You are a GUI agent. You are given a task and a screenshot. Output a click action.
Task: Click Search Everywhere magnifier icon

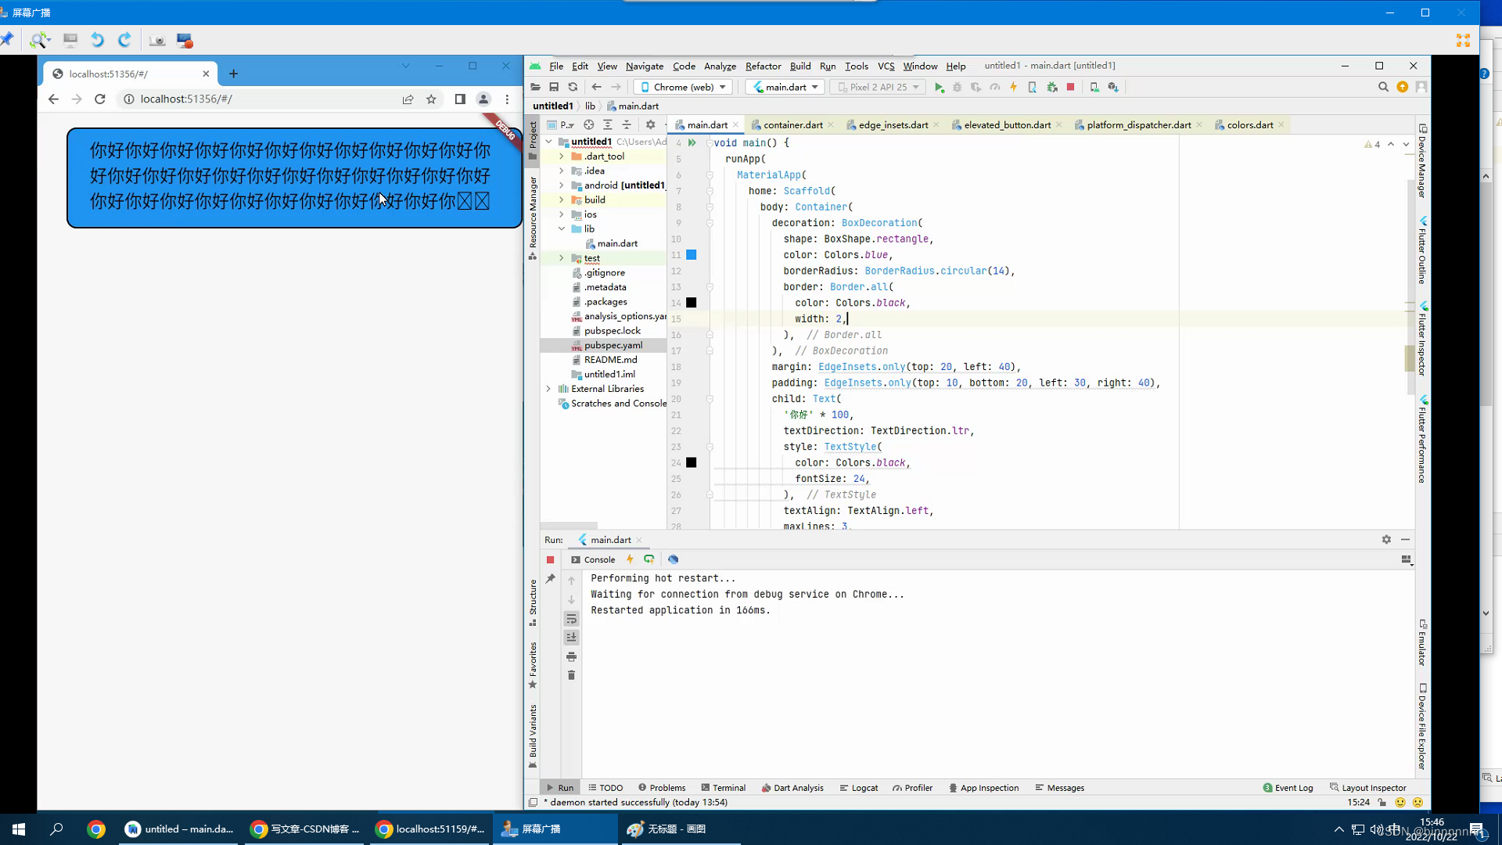point(1383,87)
